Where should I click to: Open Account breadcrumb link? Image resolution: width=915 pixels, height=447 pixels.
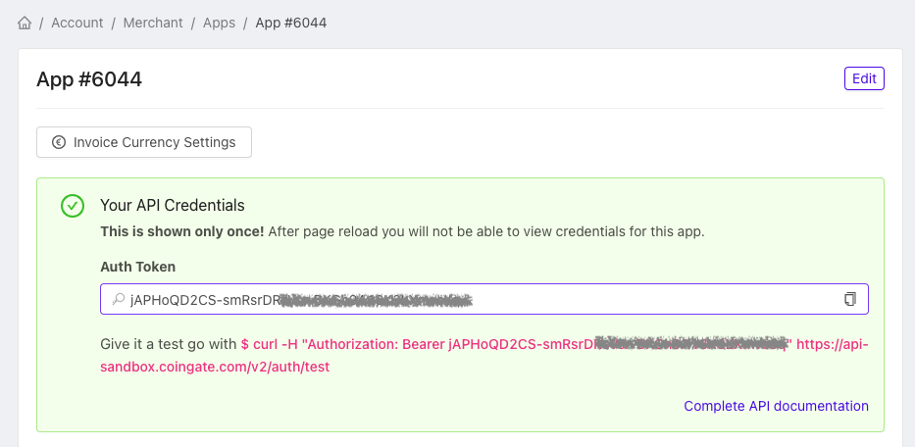(x=77, y=23)
